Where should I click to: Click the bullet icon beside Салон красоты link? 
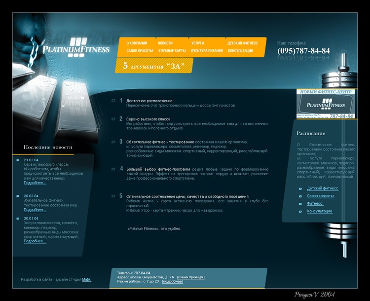[300, 196]
